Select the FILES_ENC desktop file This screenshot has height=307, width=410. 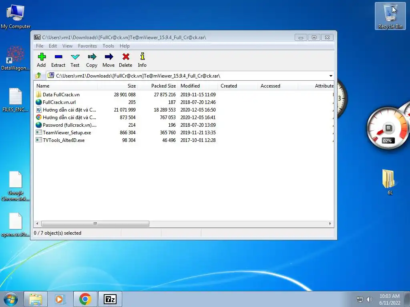[16, 100]
